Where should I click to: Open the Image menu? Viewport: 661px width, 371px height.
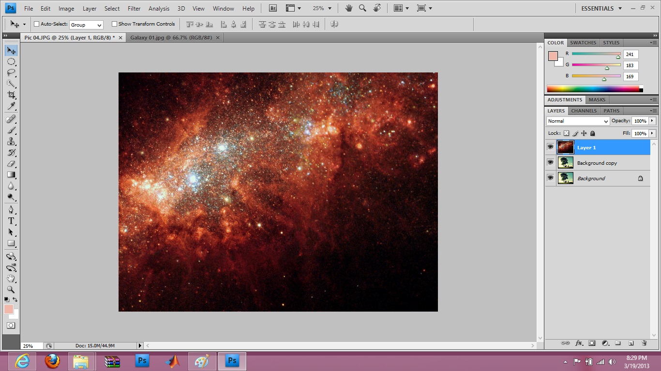click(x=66, y=9)
